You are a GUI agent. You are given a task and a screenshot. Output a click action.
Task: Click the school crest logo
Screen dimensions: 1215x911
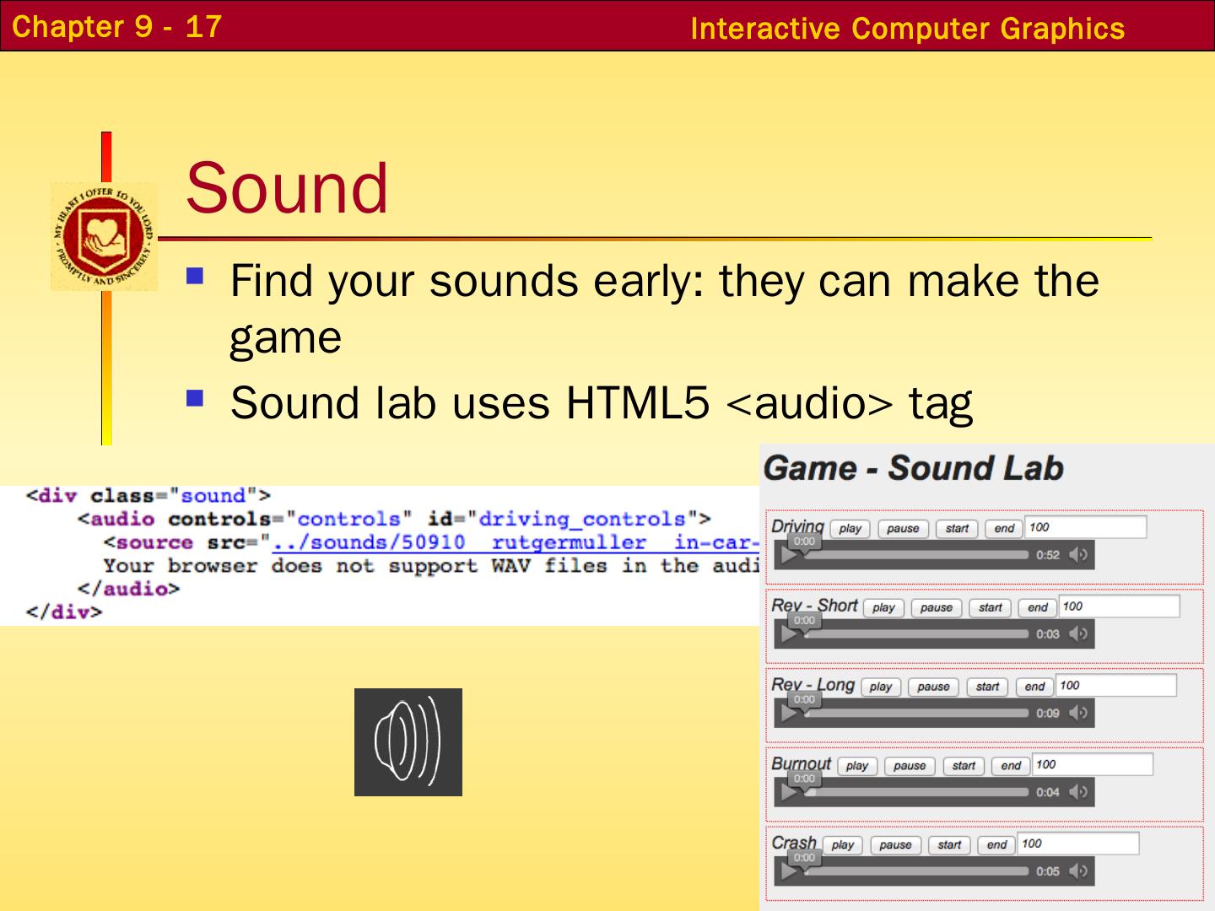pyautogui.click(x=104, y=237)
